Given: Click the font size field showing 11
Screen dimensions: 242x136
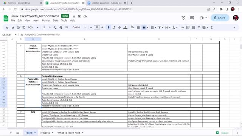Looking at the screenshot, I should [x=97, y=28].
